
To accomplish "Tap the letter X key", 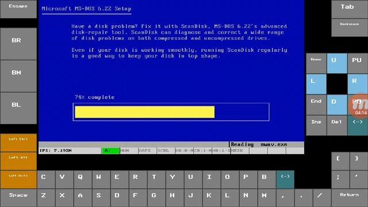I will 64,198.
